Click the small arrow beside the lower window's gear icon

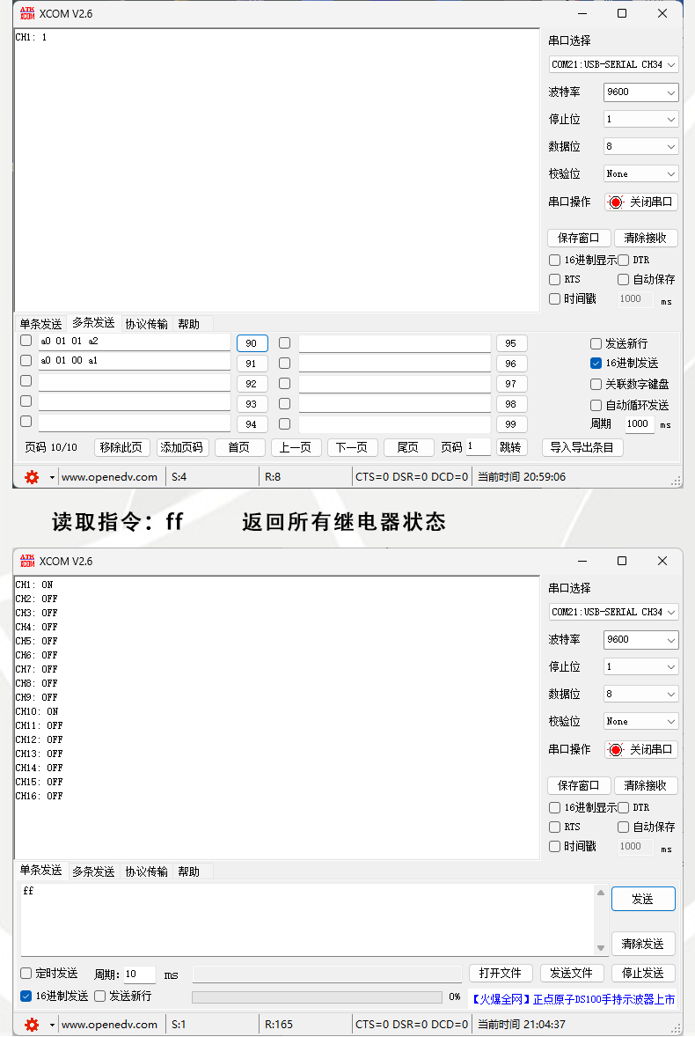click(x=52, y=1025)
